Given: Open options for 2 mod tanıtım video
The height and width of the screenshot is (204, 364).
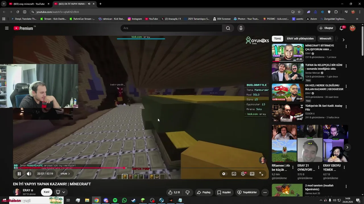Looking at the screenshot, I should (x=346, y=187).
